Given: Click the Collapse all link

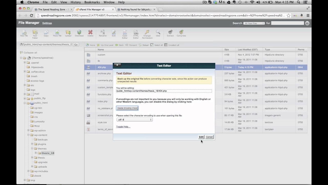Looking at the screenshot, I should (x=30, y=53).
